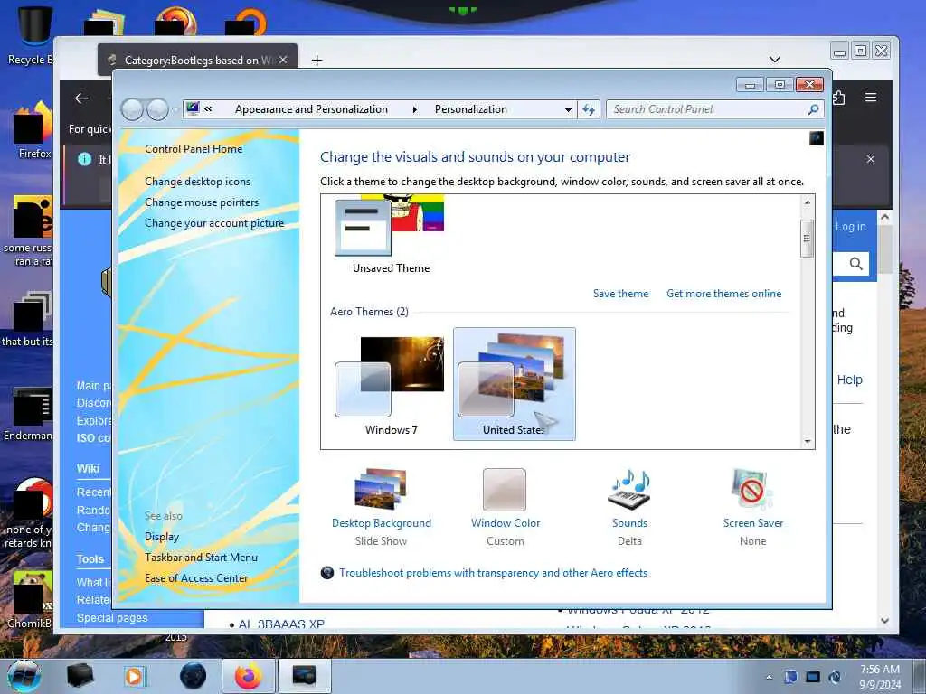Click the Save theme link
The height and width of the screenshot is (694, 926).
coord(620,294)
